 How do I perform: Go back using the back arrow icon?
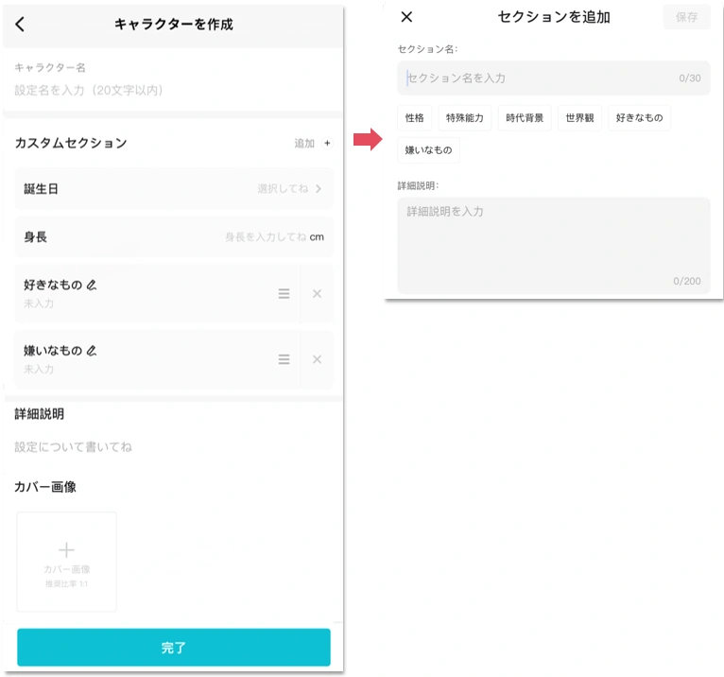tap(20, 24)
